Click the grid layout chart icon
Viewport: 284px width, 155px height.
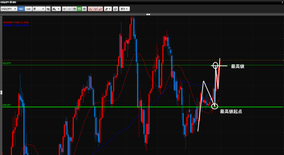click(x=74, y=9)
